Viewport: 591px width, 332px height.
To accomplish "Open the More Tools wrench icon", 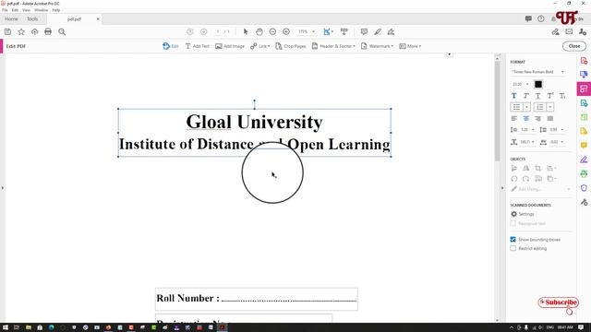I will (x=584, y=202).
